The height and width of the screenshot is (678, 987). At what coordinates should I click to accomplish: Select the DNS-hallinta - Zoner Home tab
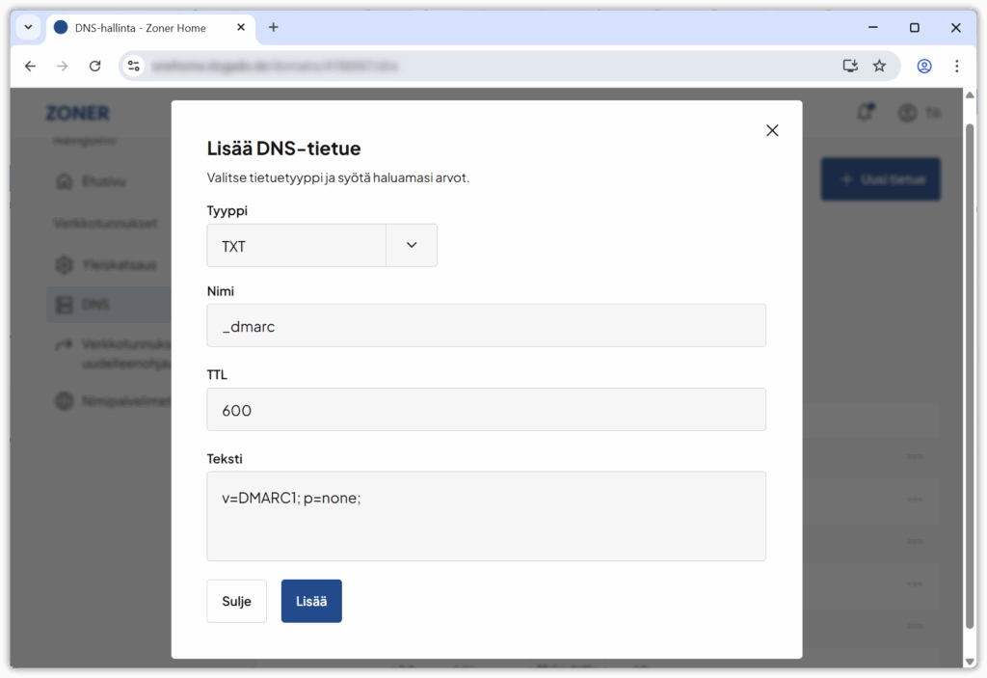pyautogui.click(x=141, y=28)
